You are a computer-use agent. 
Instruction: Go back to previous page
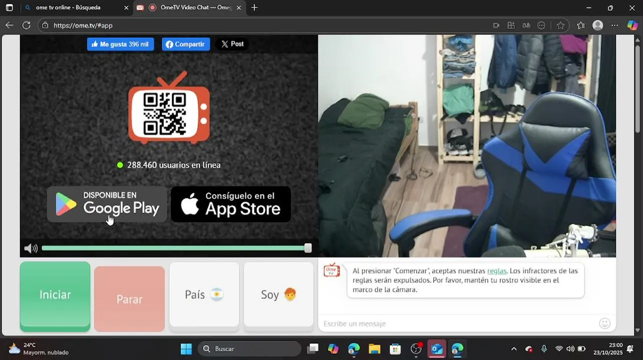[10, 25]
